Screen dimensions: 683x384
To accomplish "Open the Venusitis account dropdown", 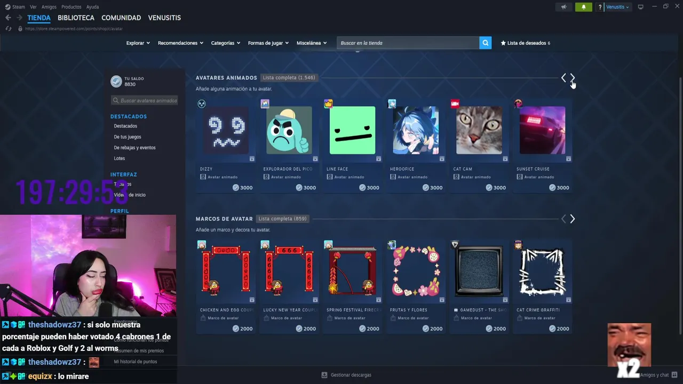I will click(617, 7).
